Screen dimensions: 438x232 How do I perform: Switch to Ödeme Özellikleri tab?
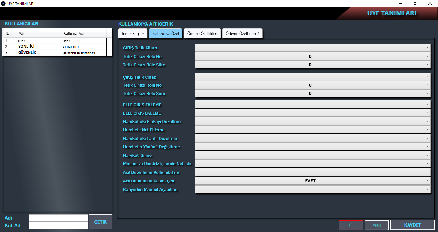point(202,34)
